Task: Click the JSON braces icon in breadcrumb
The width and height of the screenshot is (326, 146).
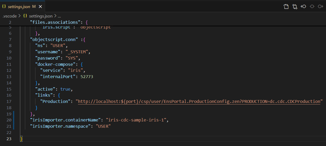Action: [x=25, y=16]
